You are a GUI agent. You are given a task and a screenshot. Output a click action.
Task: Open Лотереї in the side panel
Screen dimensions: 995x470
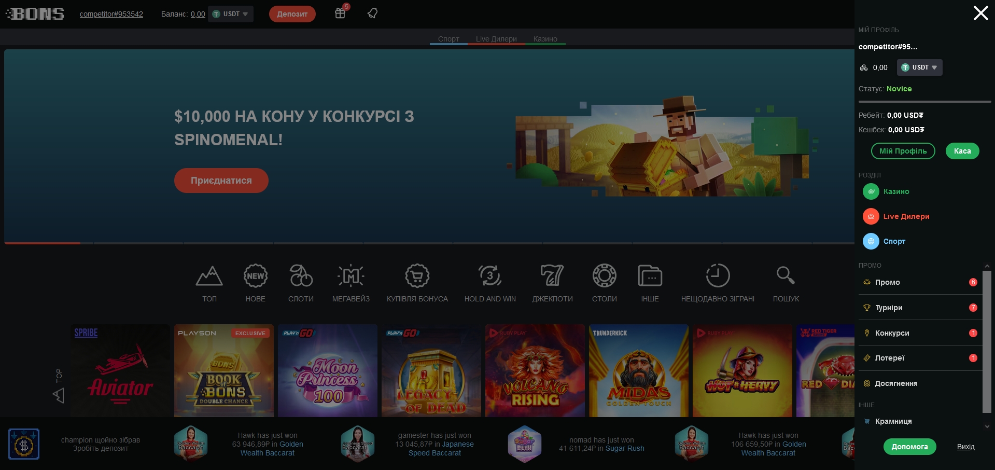click(x=920, y=358)
